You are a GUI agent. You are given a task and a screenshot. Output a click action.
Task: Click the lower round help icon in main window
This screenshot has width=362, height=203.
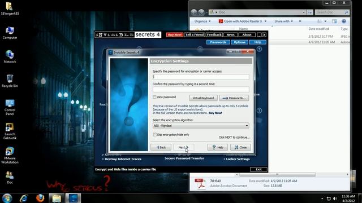[x=259, y=111]
